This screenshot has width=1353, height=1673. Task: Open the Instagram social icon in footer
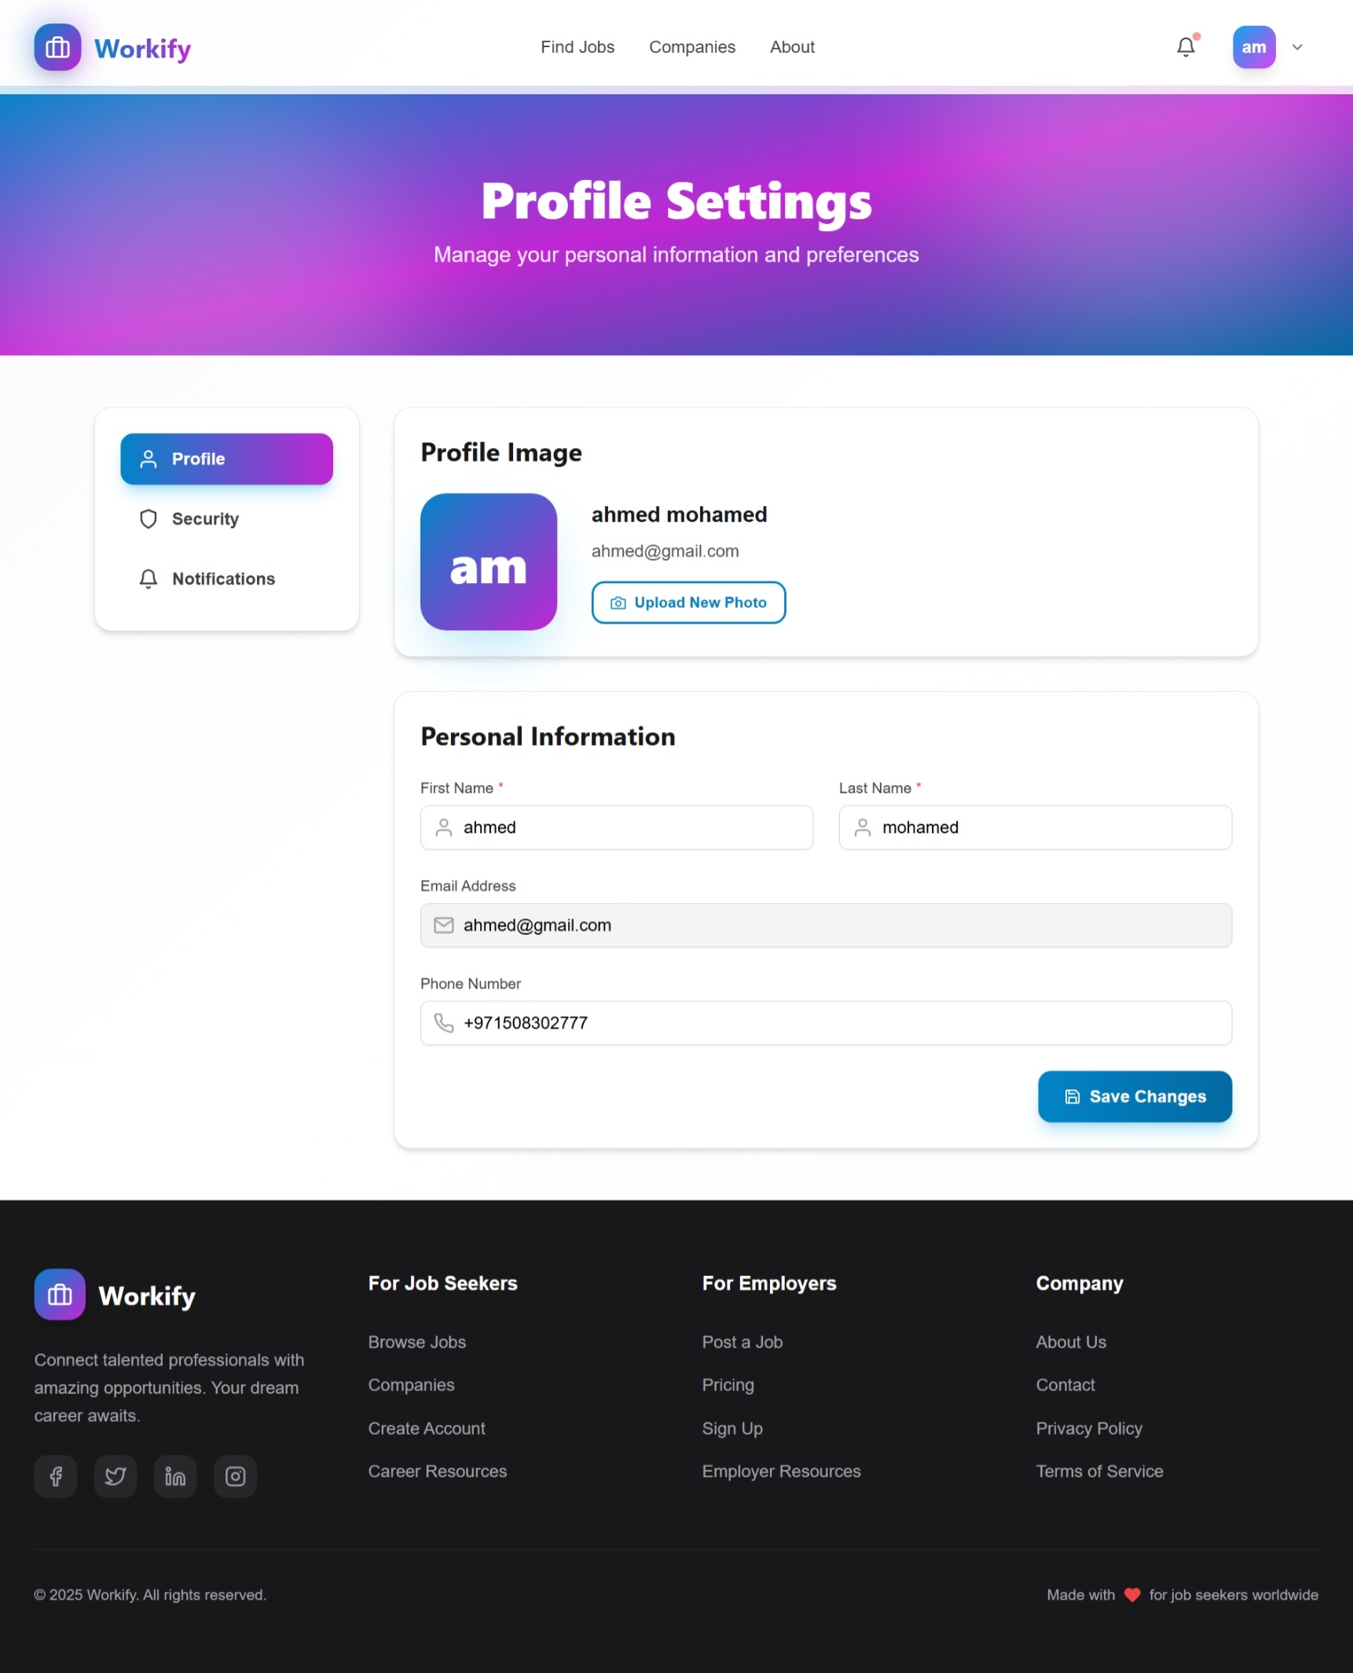(x=235, y=1476)
